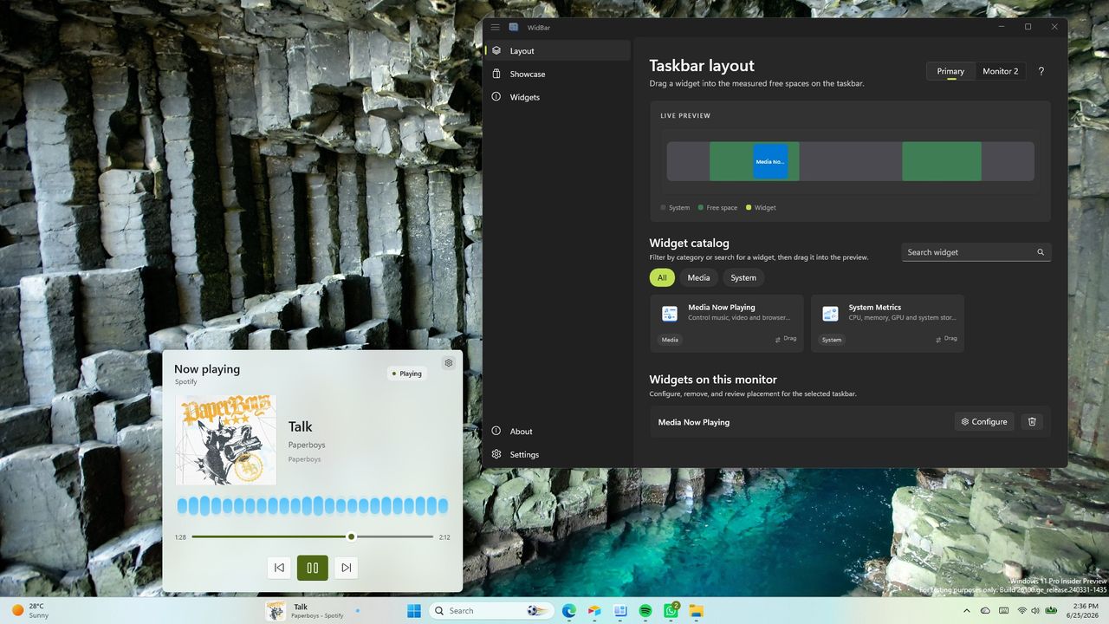Viewport: 1109px width, 624px height.
Task: Open the WidBar hamburger navigation menu
Action: point(496,27)
